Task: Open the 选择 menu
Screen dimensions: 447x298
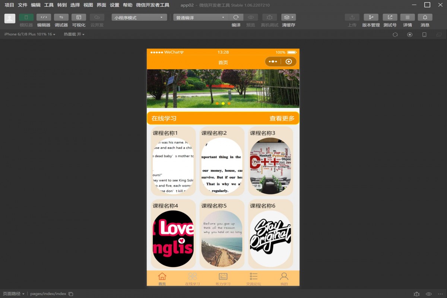Action: [75, 5]
